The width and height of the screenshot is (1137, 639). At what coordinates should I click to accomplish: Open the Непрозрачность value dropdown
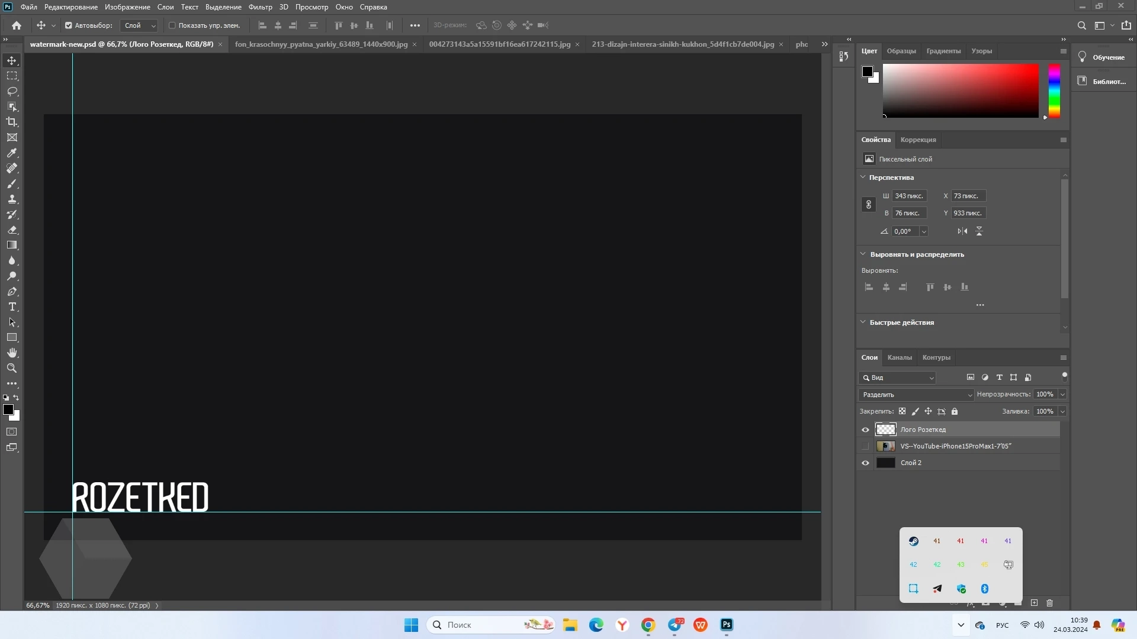pyautogui.click(x=1062, y=395)
